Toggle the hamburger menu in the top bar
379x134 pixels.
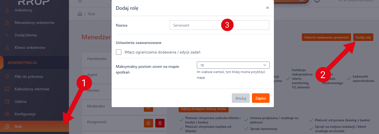80,1
